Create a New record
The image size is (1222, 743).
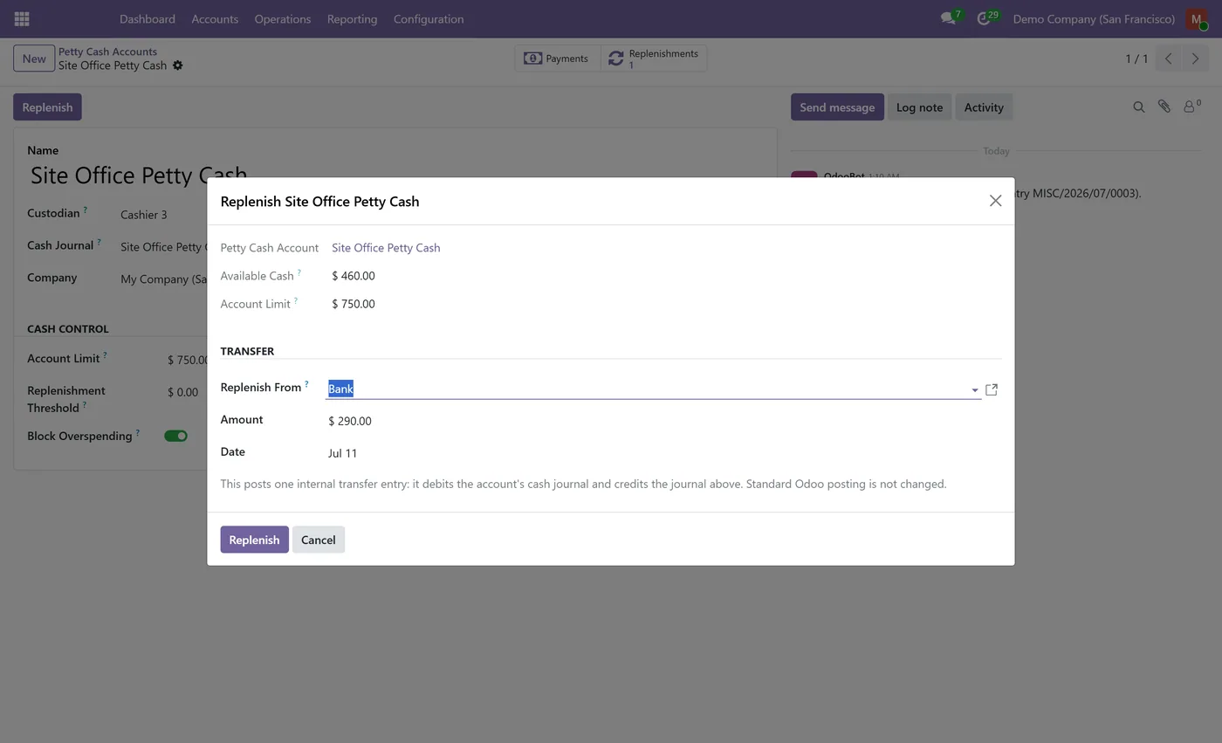[x=34, y=58]
